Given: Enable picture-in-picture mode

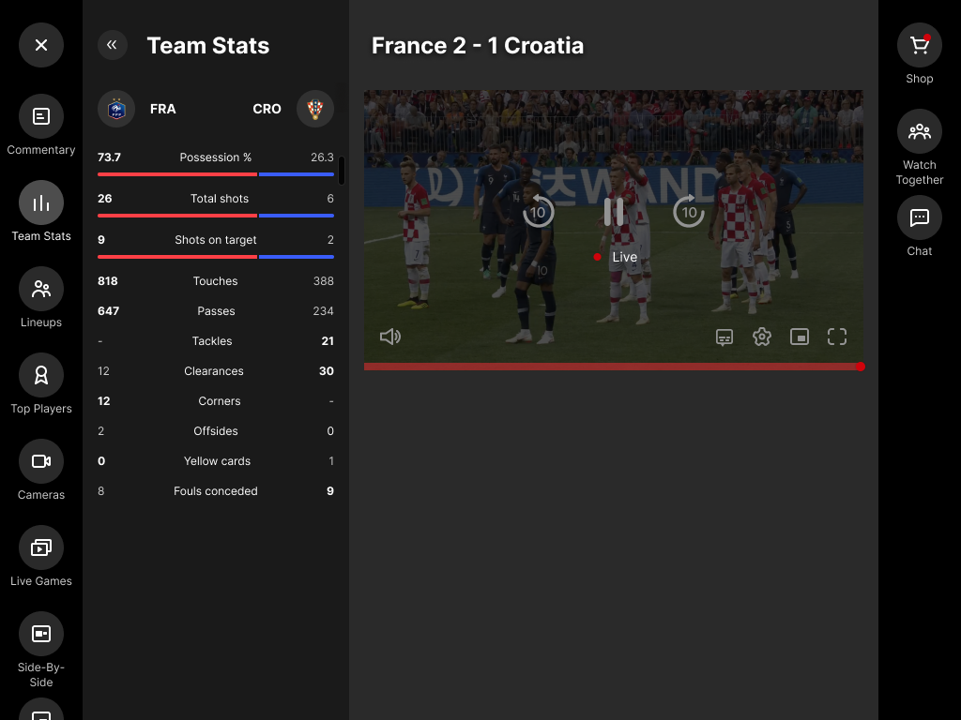Looking at the screenshot, I should [800, 337].
